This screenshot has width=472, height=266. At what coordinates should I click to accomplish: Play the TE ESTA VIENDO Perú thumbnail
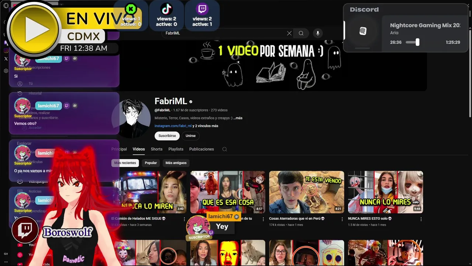click(x=307, y=192)
